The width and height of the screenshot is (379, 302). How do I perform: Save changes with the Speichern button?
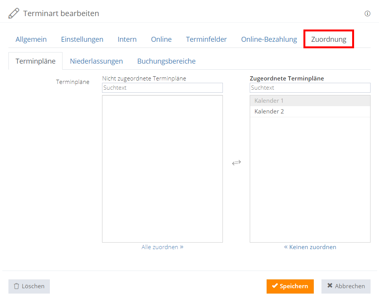tap(290, 286)
